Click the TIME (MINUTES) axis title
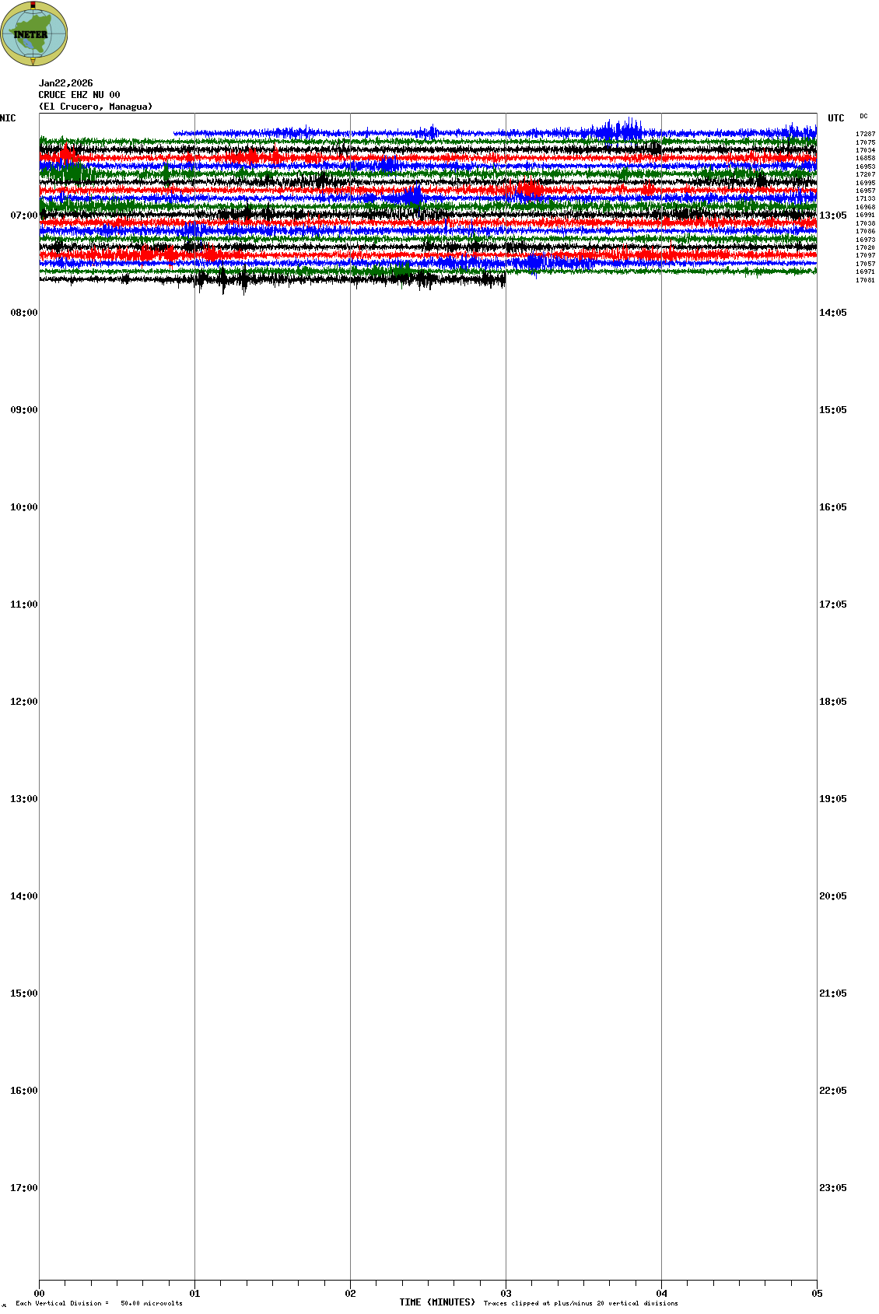 [x=437, y=1302]
